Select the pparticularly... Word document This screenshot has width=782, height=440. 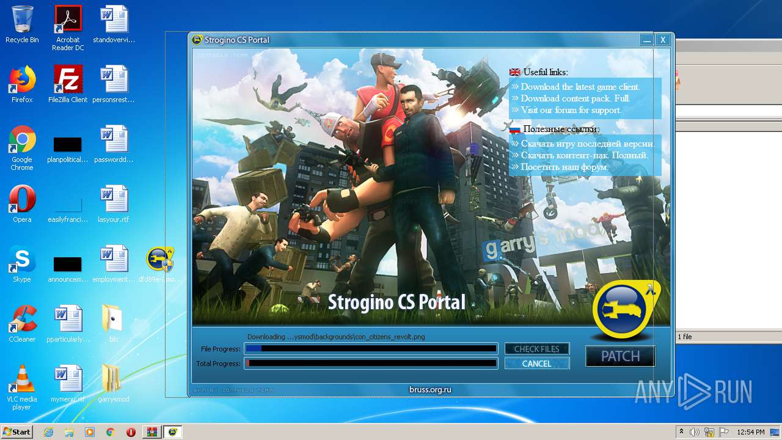(x=68, y=324)
